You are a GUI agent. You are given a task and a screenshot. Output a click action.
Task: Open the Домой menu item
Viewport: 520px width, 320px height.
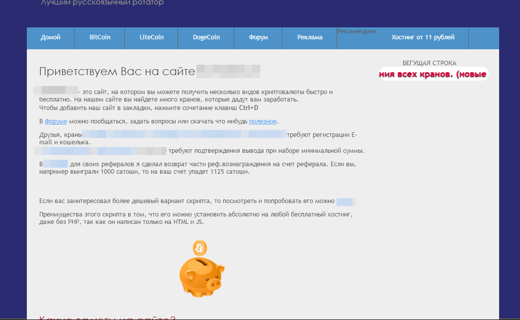pos(50,37)
